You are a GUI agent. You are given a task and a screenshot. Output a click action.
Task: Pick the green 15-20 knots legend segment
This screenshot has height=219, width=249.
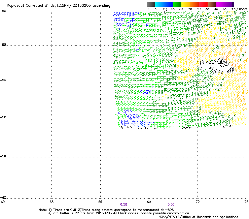coord(177,4)
